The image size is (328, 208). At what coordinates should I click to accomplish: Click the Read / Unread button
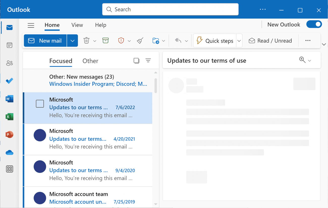(270, 41)
